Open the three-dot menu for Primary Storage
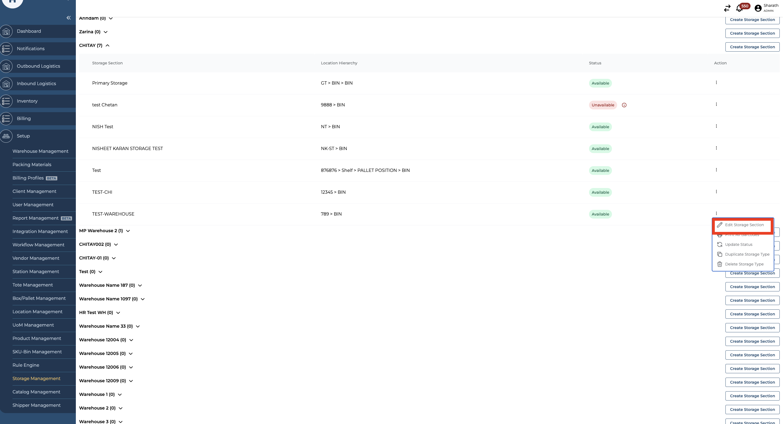Image resolution: width=783 pixels, height=424 pixels. (716, 83)
